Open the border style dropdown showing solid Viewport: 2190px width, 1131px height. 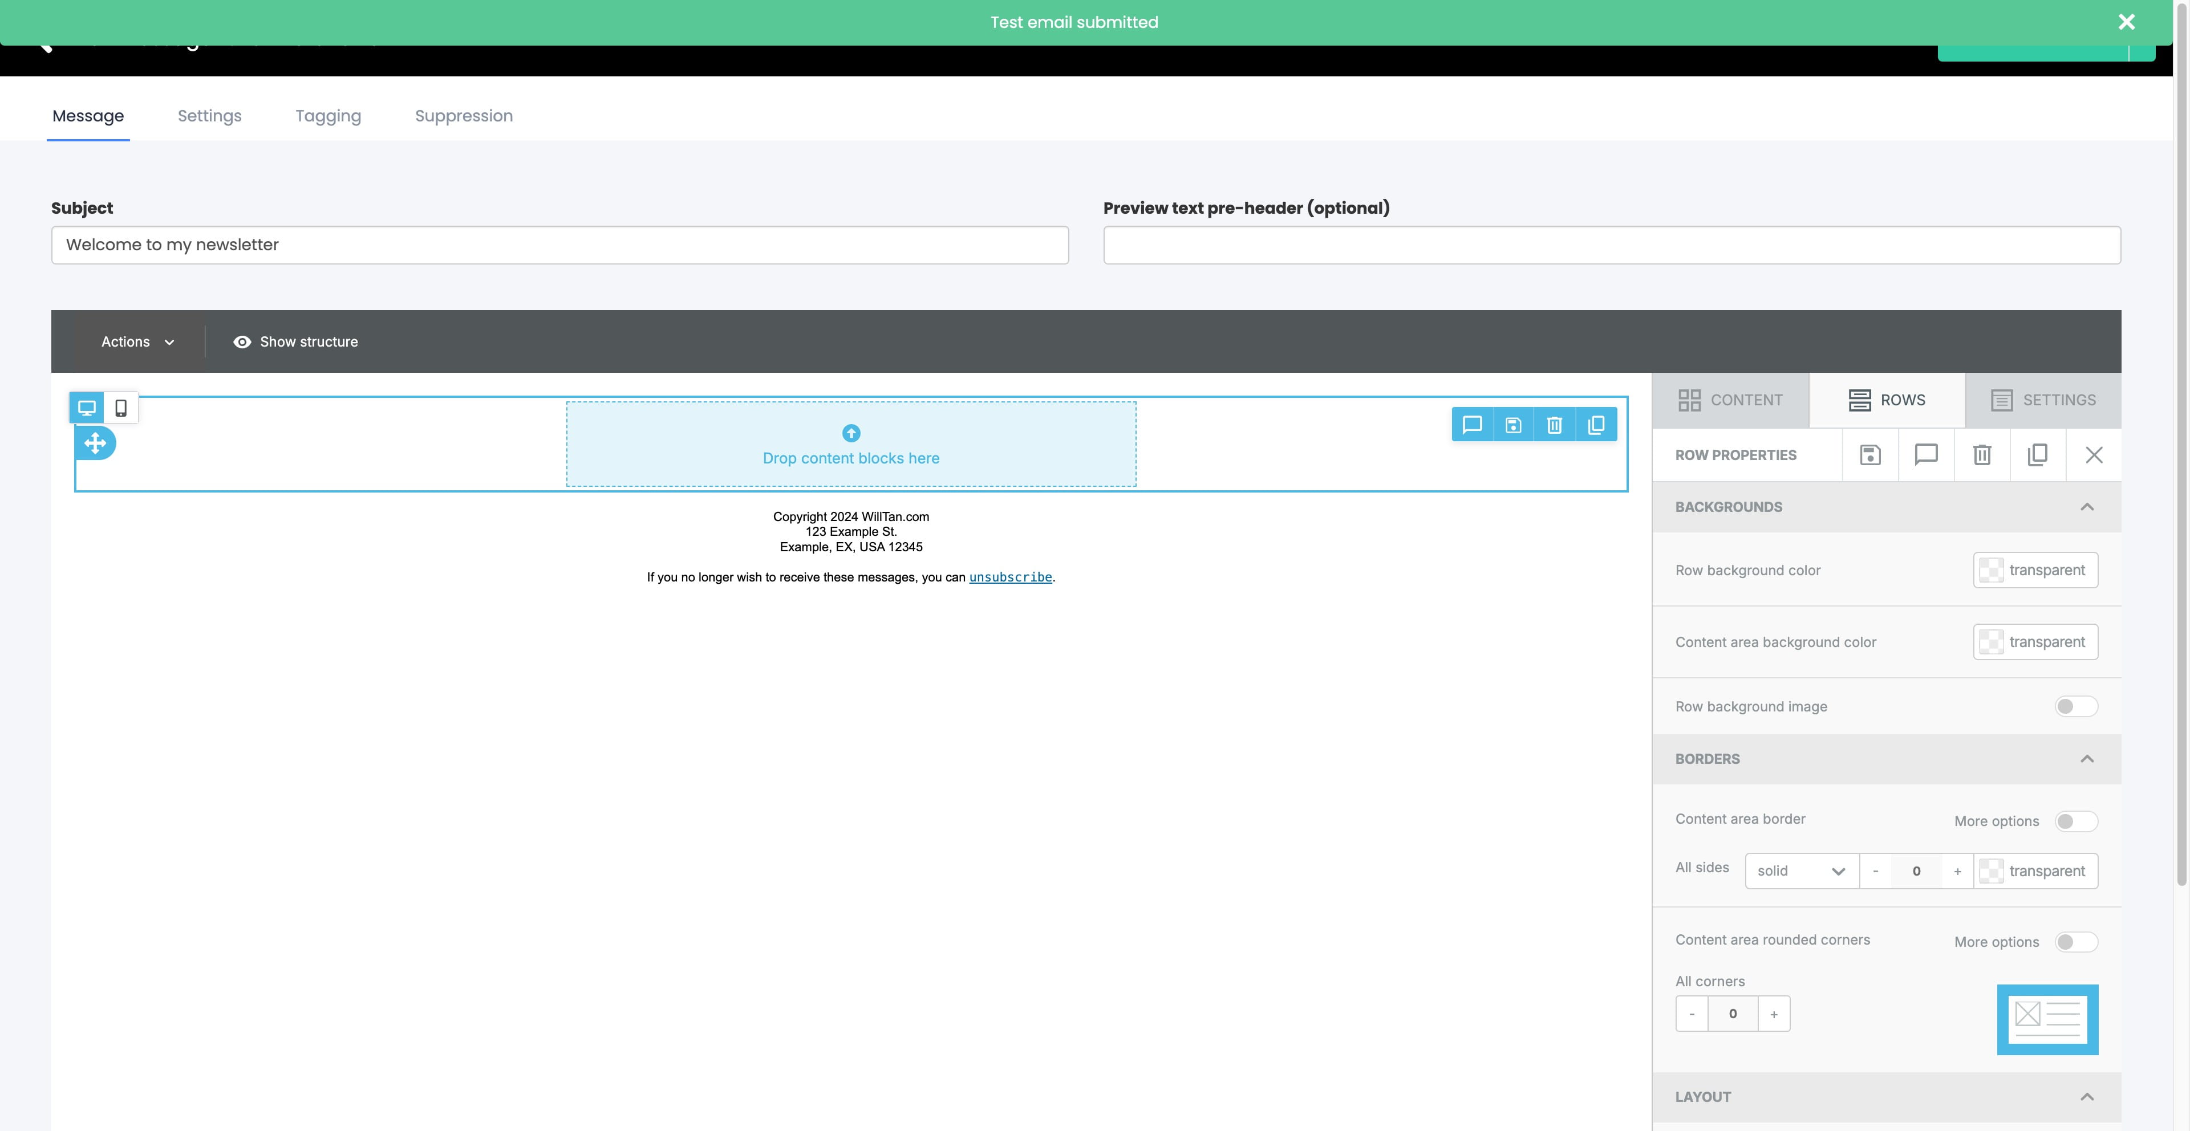[x=1800, y=870]
